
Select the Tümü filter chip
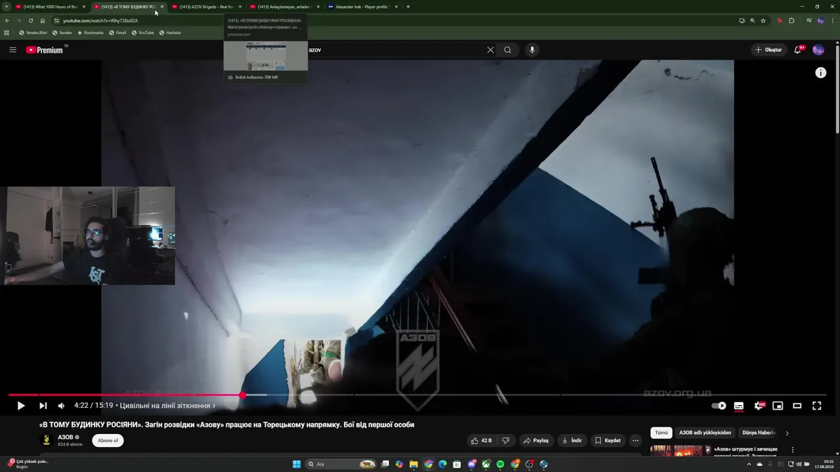tap(661, 433)
